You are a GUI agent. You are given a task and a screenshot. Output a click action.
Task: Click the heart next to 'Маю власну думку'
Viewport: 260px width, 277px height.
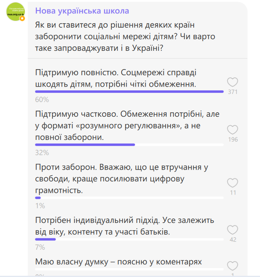tap(232, 266)
